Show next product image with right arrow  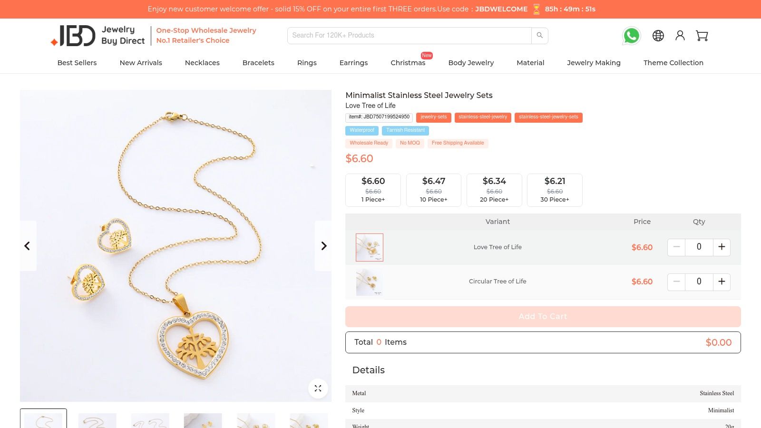pyautogui.click(x=324, y=246)
